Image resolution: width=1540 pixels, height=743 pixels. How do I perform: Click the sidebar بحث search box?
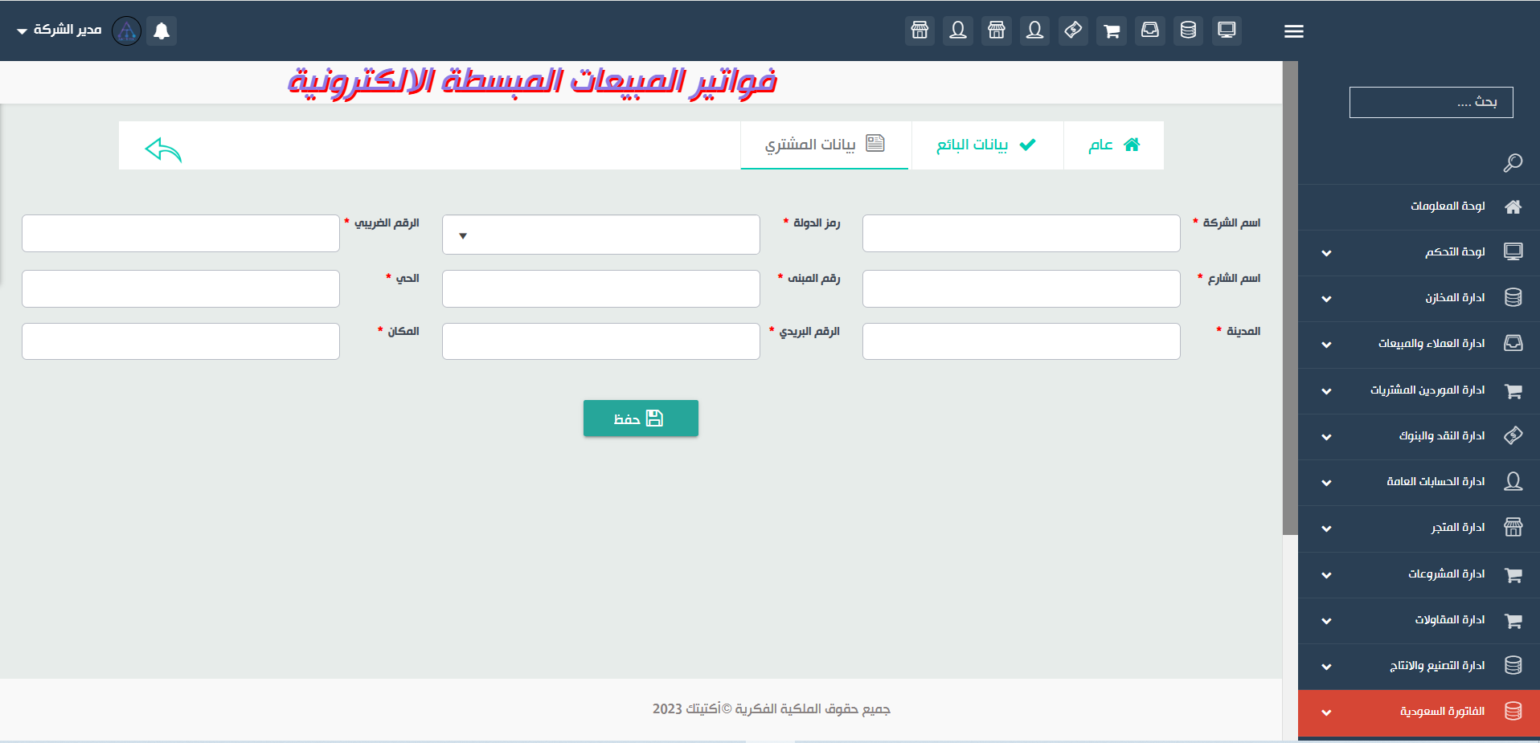click(x=1431, y=102)
